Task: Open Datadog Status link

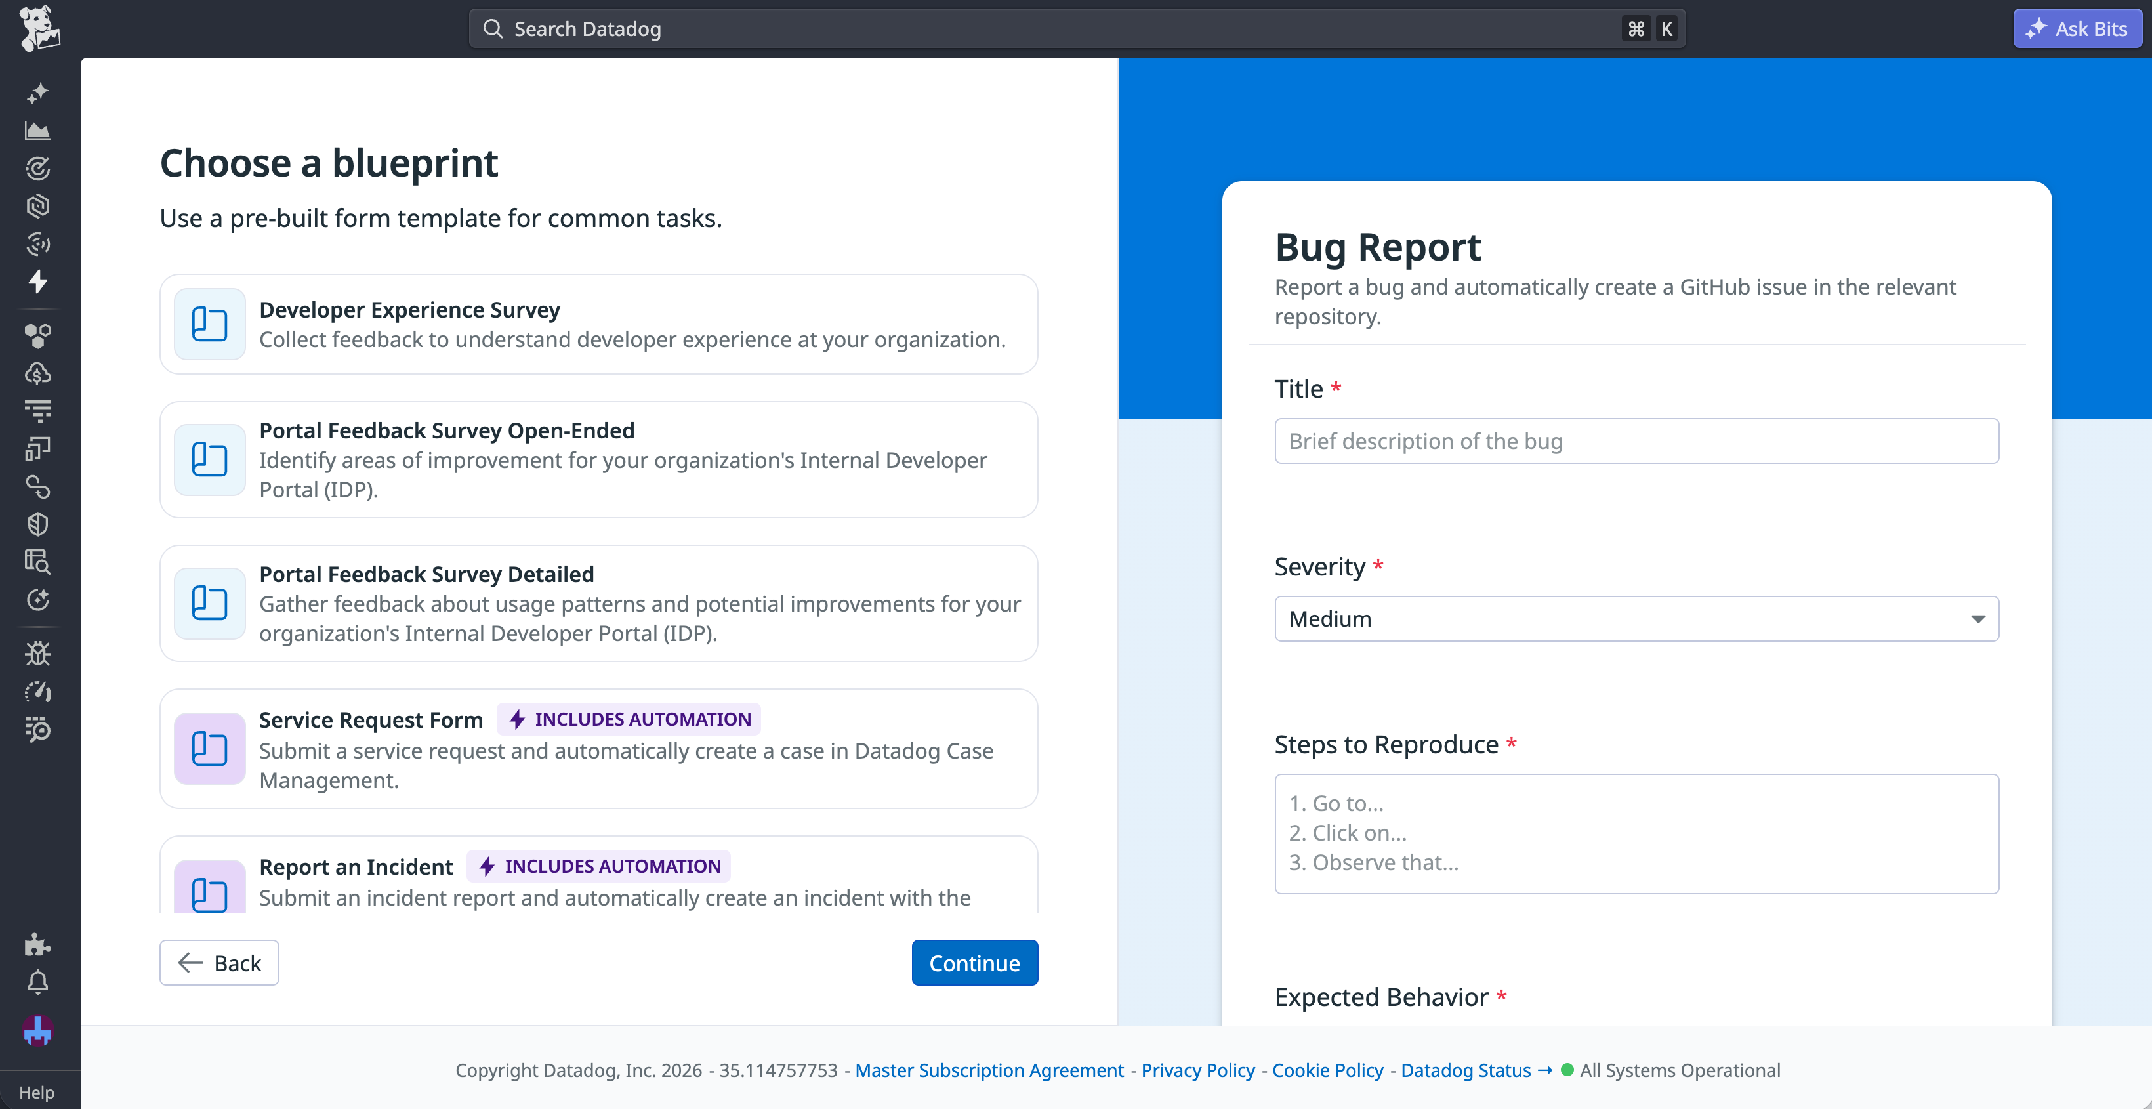Action: click(x=1476, y=1070)
